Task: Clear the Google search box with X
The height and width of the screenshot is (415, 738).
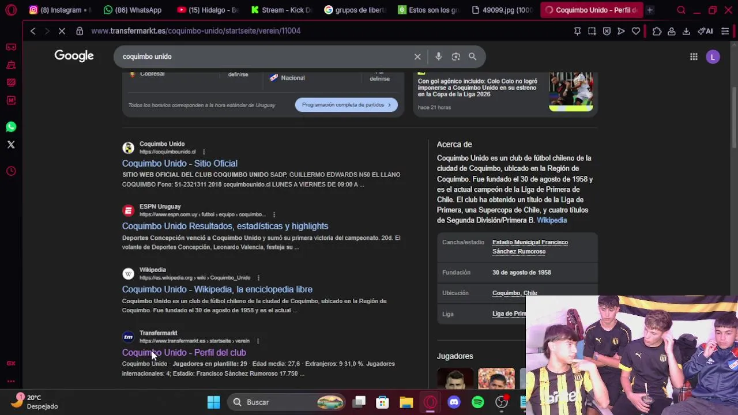Action: pos(417,56)
